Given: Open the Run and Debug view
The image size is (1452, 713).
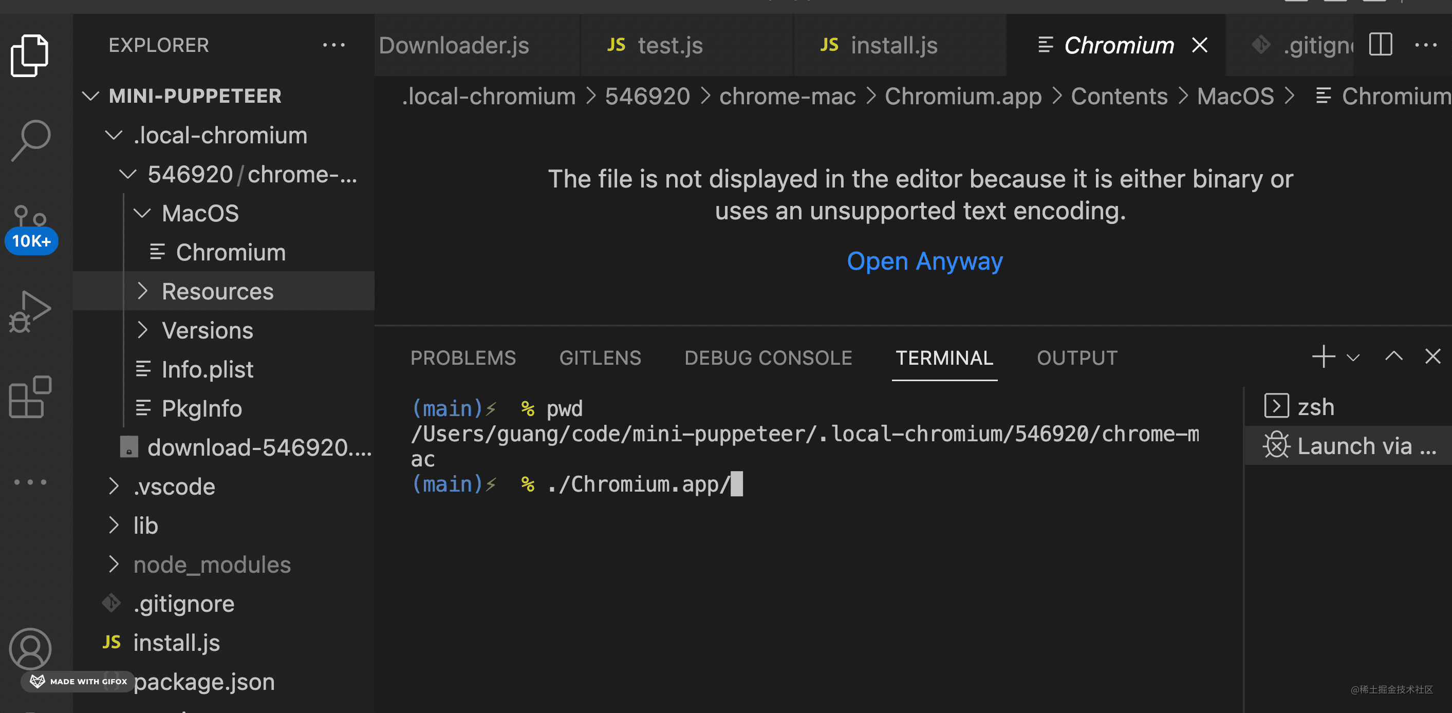Looking at the screenshot, I should pos(30,311).
